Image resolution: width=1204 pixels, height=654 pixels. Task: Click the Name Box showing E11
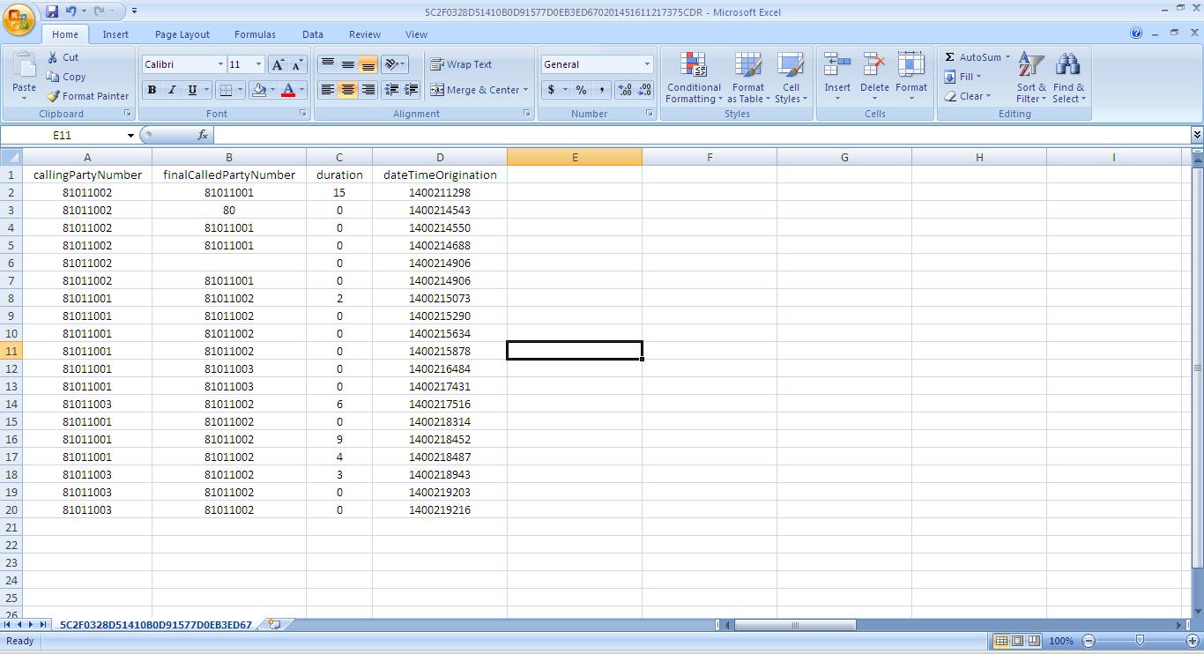62,135
